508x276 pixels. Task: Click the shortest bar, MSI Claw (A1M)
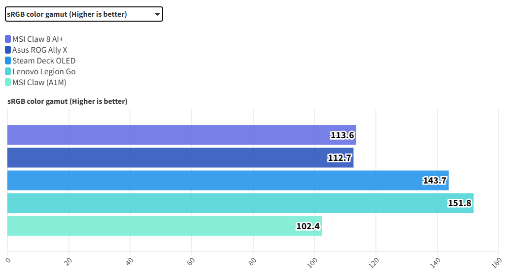click(x=148, y=226)
